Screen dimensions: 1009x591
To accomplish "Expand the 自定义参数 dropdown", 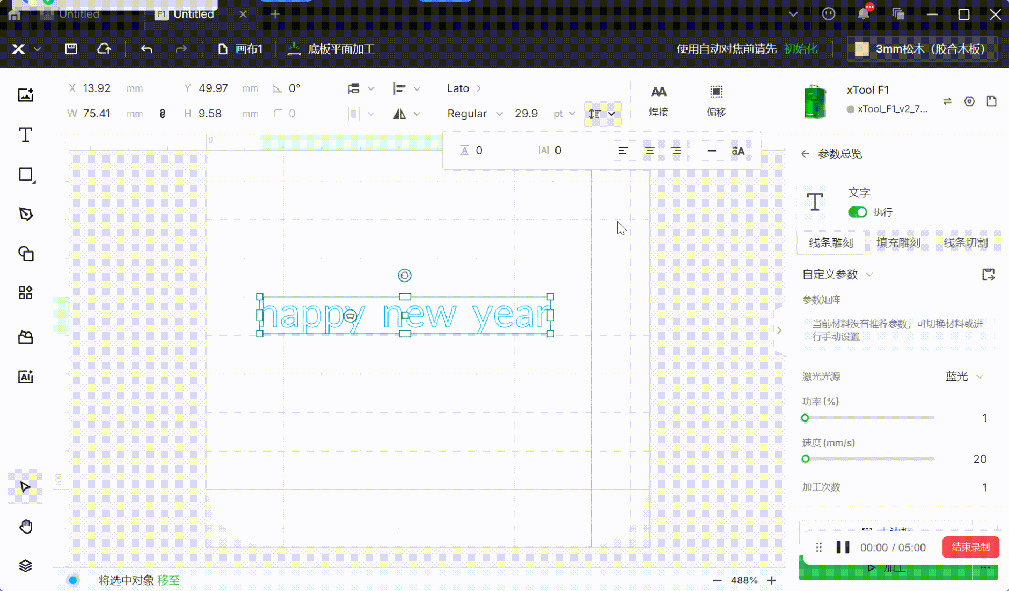I will (x=837, y=275).
